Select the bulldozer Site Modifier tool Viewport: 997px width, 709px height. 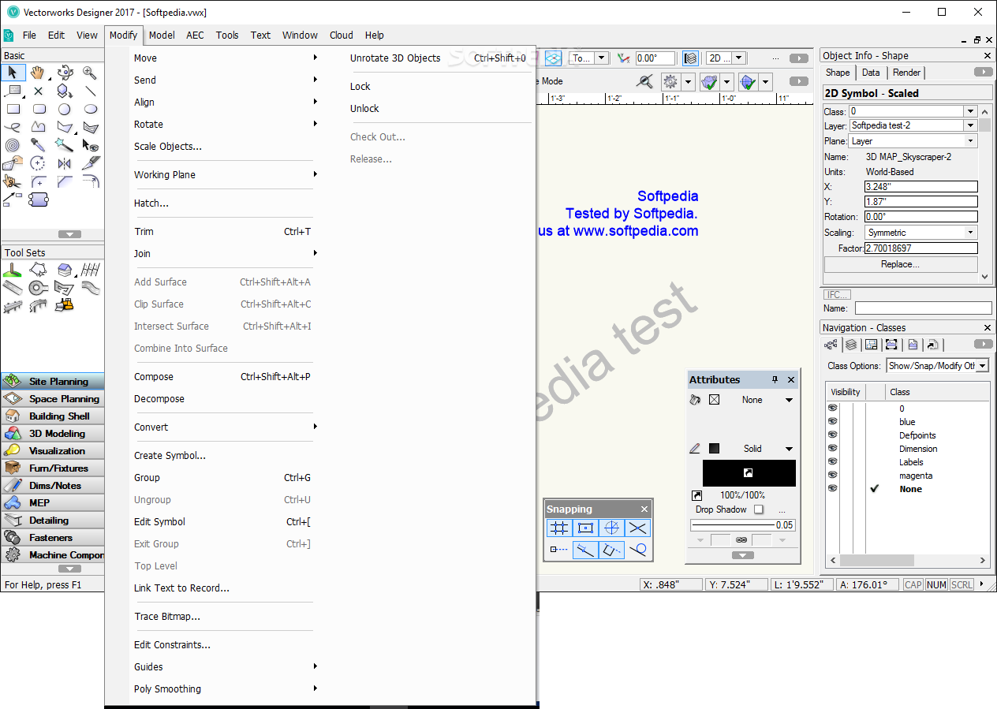(x=65, y=304)
